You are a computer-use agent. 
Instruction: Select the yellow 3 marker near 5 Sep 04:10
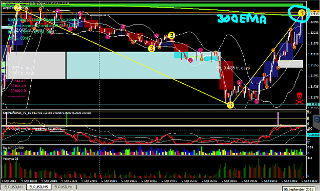[172, 35]
